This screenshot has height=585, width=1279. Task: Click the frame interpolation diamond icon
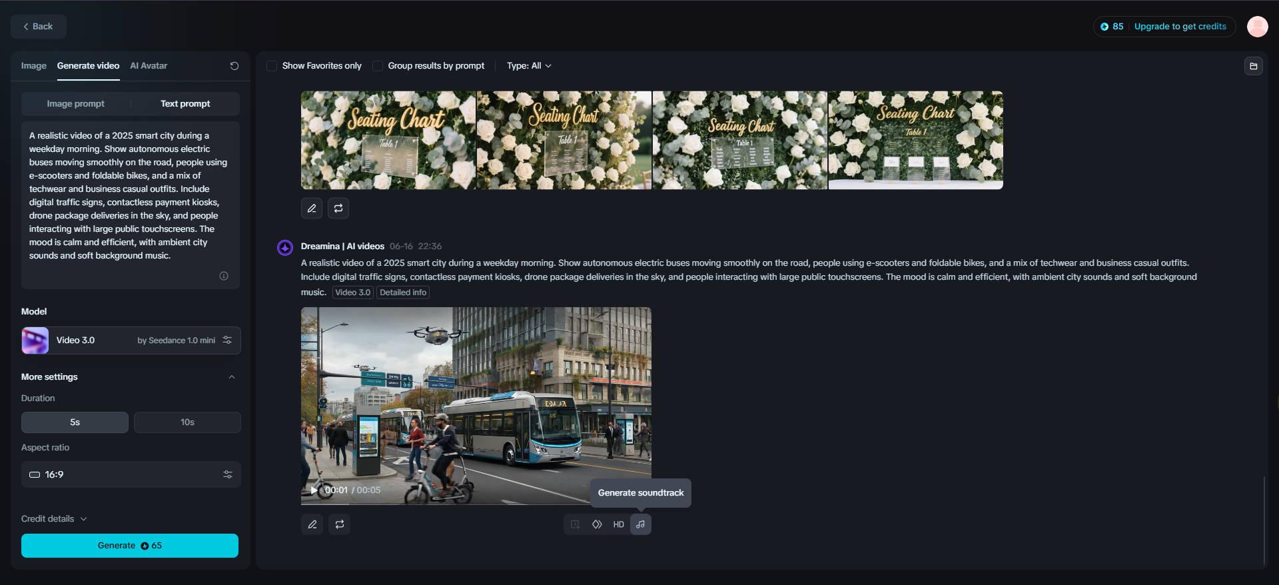point(597,524)
